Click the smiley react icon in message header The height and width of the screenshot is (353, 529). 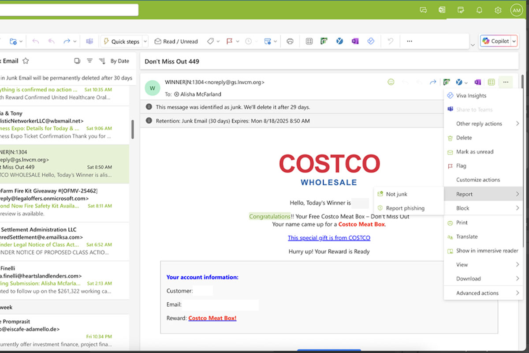click(391, 82)
